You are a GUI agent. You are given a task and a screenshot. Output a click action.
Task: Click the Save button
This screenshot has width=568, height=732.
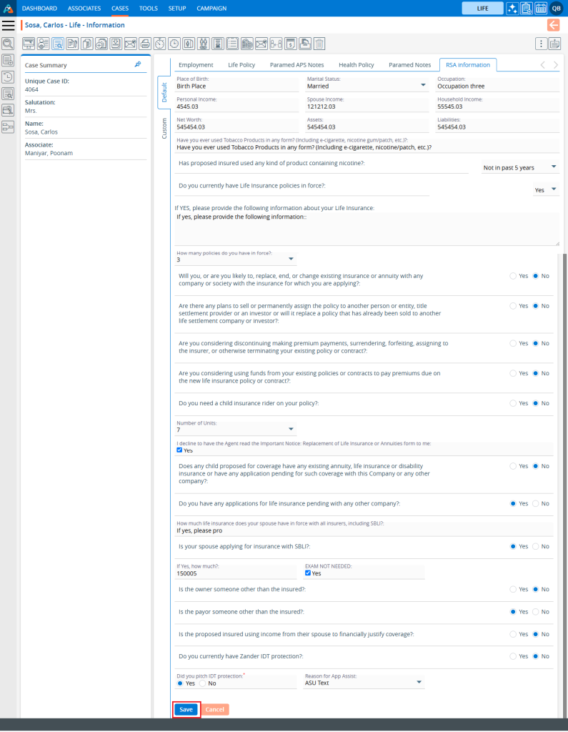coord(186,710)
